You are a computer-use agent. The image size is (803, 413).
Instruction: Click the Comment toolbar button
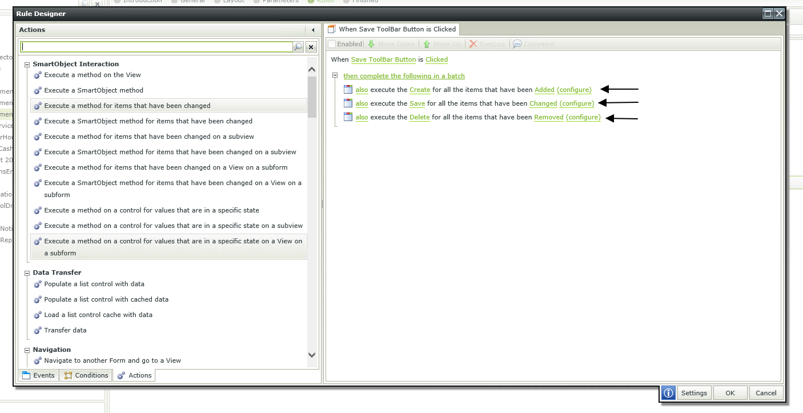pos(534,44)
